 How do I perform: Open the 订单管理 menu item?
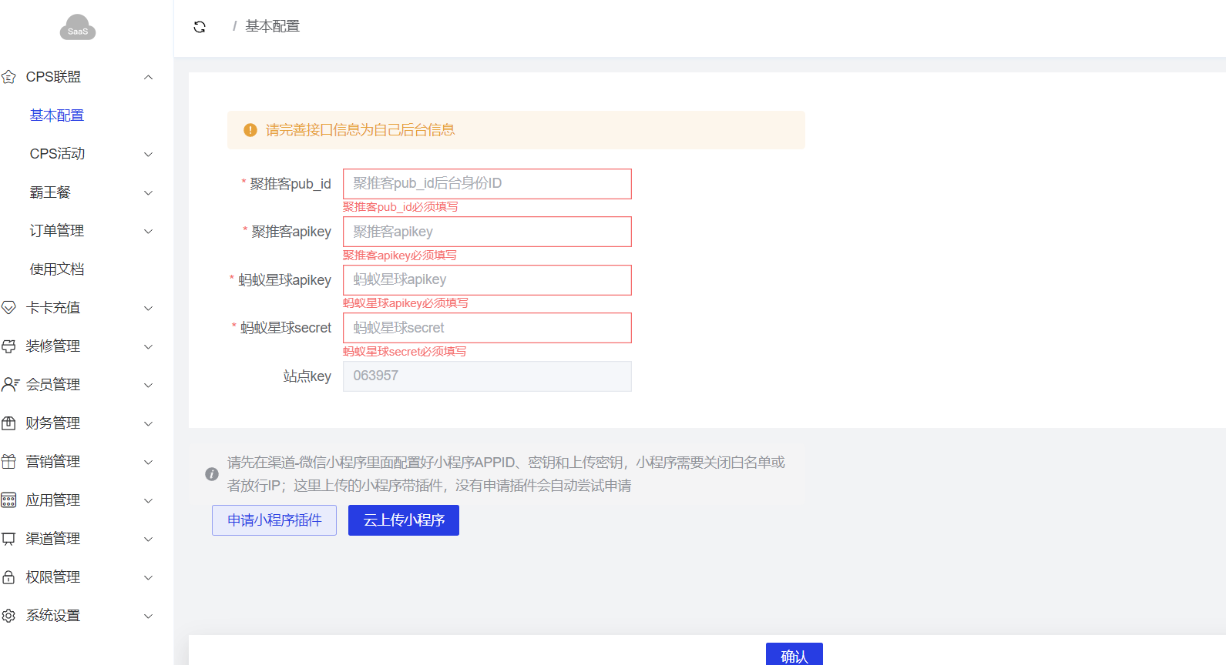57,231
